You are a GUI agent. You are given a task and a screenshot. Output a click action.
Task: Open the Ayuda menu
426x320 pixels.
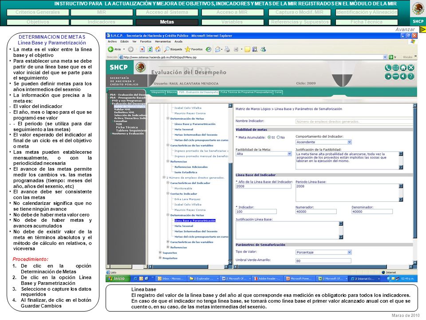click(x=178, y=42)
